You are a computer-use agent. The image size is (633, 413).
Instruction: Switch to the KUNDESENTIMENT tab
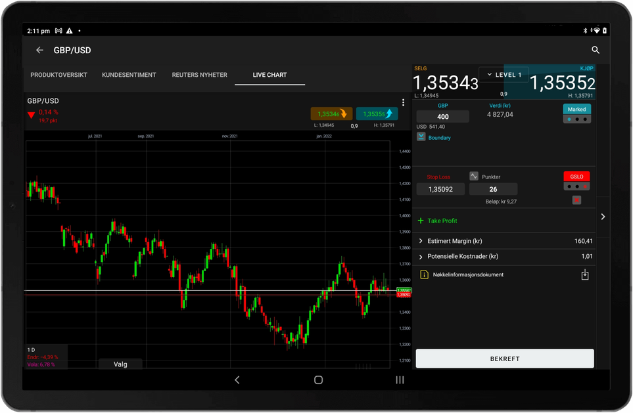(x=129, y=74)
